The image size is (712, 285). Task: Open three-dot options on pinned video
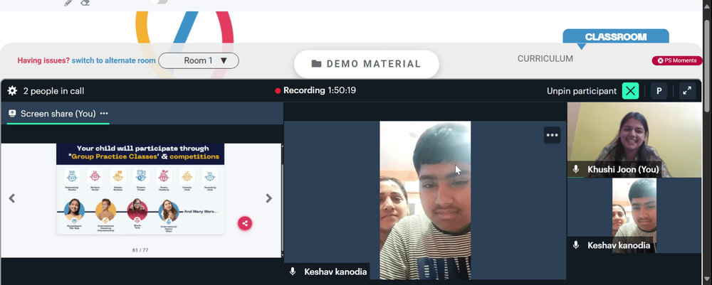click(x=553, y=135)
